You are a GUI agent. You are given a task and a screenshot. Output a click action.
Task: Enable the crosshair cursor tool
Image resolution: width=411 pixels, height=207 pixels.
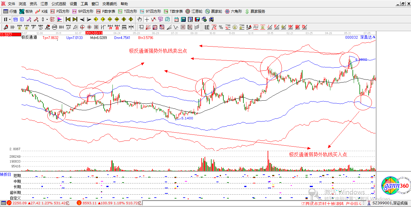pyautogui.click(x=147, y=19)
